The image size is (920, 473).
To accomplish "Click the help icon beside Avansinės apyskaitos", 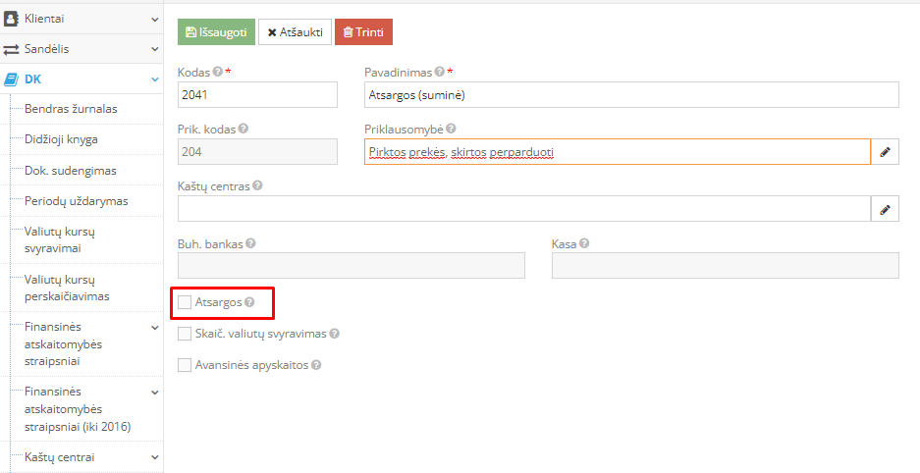I will [x=316, y=365].
